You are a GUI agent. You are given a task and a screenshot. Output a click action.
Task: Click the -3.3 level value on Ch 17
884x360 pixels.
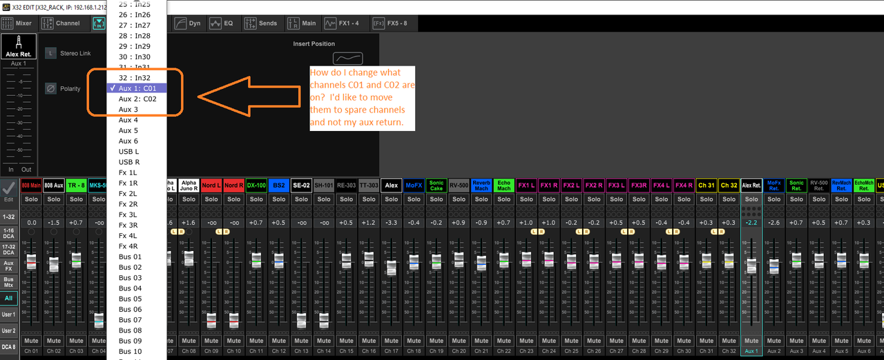click(x=392, y=223)
